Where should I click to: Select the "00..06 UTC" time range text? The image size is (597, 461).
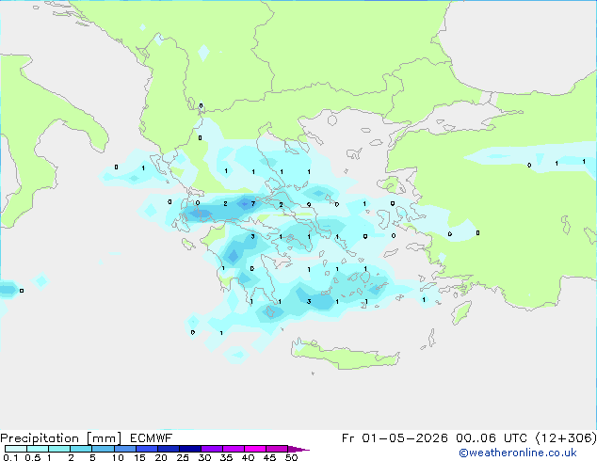pos(492,438)
